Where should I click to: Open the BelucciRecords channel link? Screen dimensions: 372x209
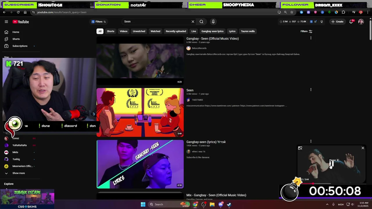tap(199, 48)
